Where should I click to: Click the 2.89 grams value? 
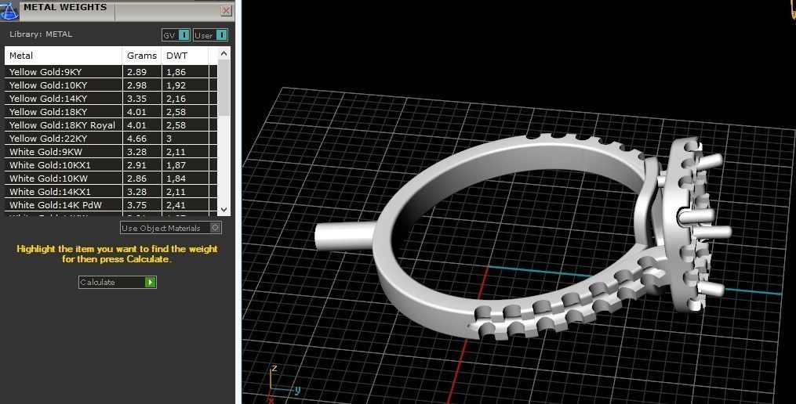pyautogui.click(x=137, y=72)
